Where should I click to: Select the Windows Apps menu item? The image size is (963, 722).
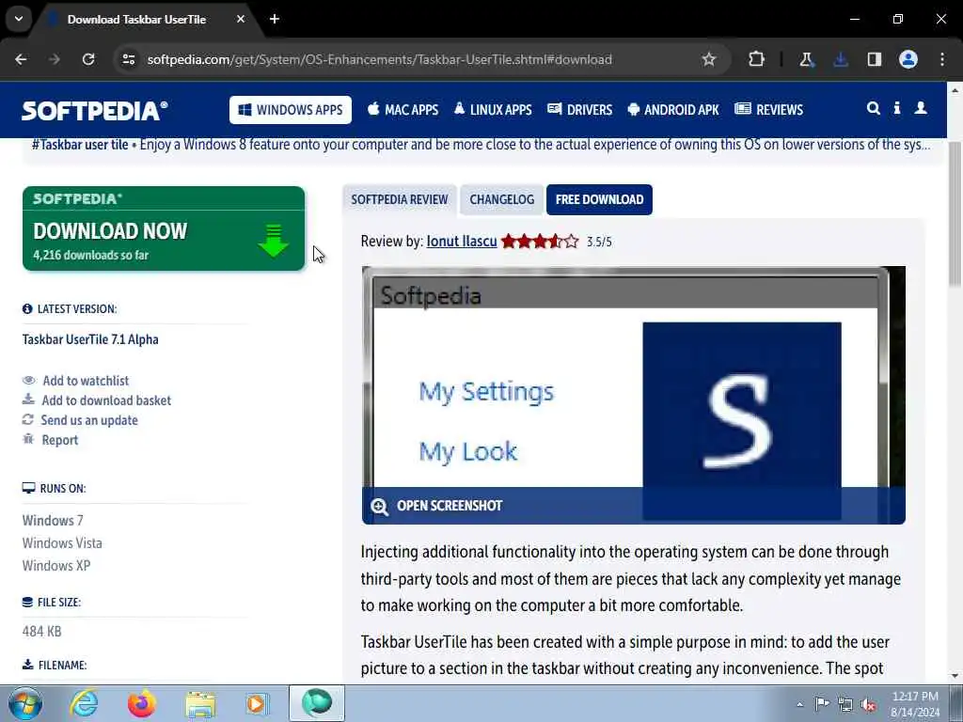pyautogui.click(x=291, y=110)
